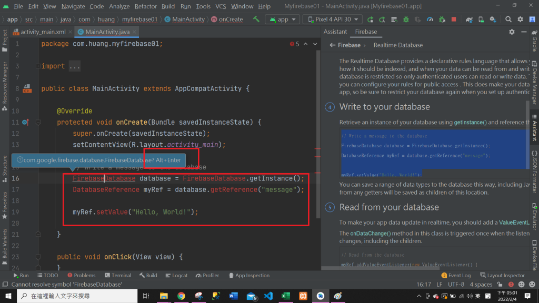Go back via the Firebase back arrow
The height and width of the screenshot is (303, 539).
pyautogui.click(x=333, y=45)
